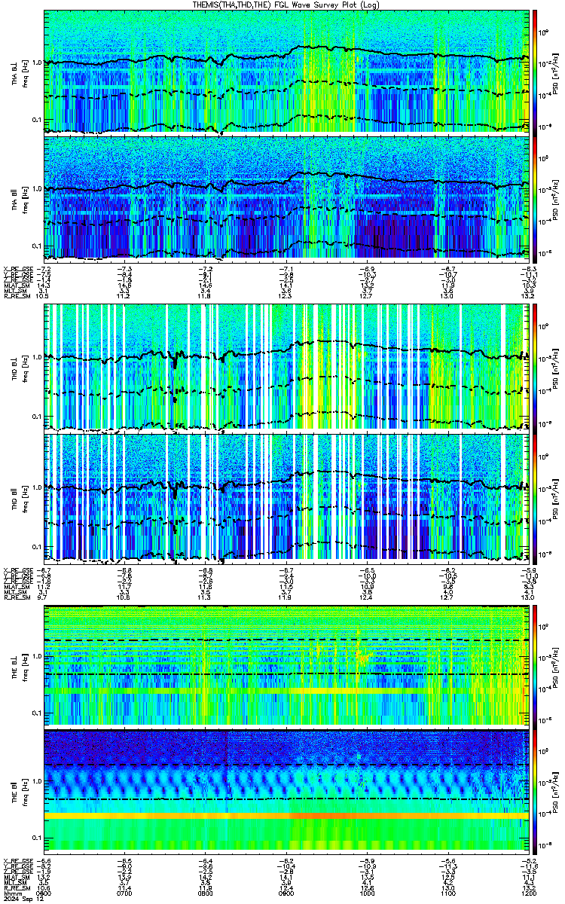Click the PSD color bar beside THD B⊥
565x904 pixels.
(x=535, y=366)
